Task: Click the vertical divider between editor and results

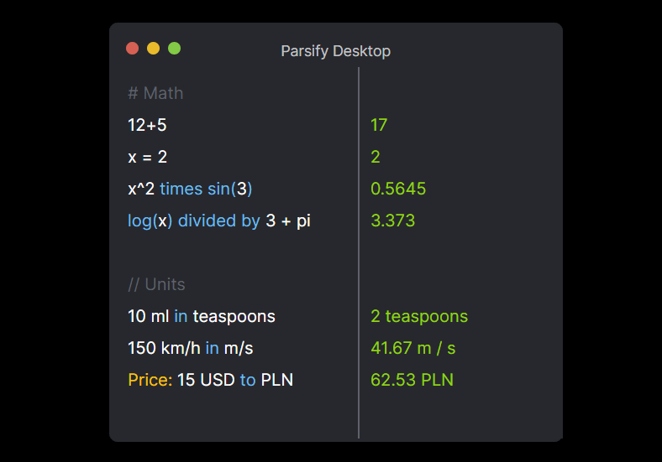Action: [x=359, y=252]
